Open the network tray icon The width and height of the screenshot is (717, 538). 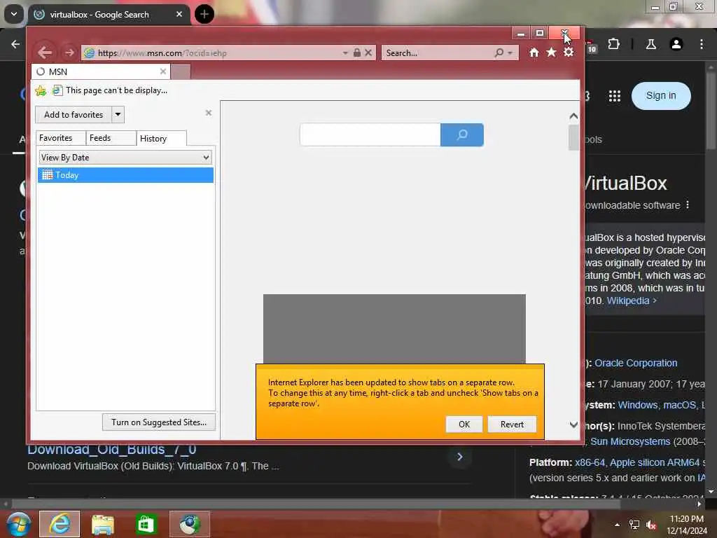coord(634,525)
